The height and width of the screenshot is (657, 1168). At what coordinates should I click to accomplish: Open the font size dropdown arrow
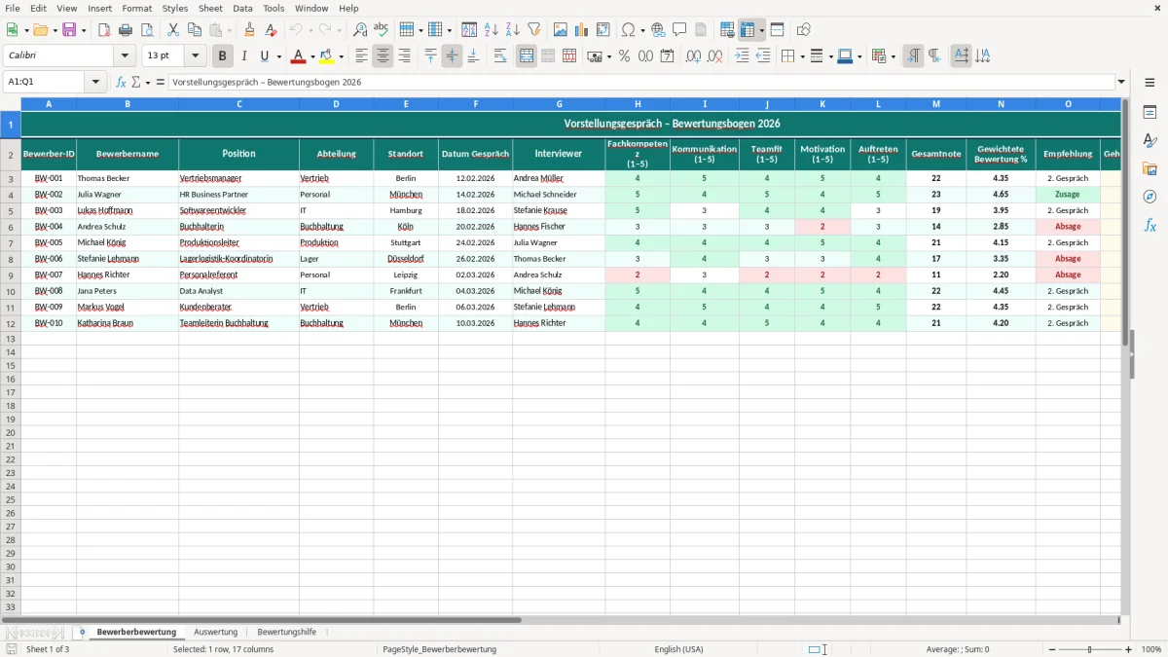pyautogui.click(x=195, y=56)
